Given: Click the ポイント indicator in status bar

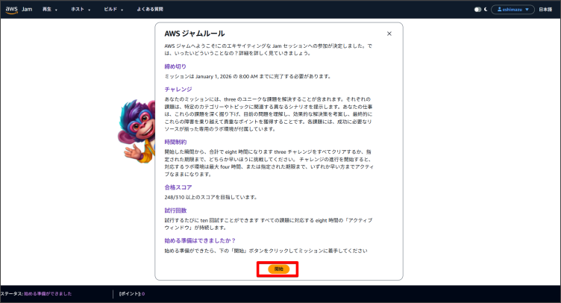Looking at the screenshot, I should tap(131, 294).
